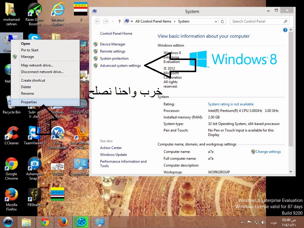Open Advanced system settings link
Screen dimensions: 304x228
(x=121, y=66)
